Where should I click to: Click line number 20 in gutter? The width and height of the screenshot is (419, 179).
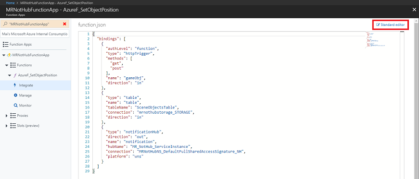pyautogui.click(x=88, y=127)
